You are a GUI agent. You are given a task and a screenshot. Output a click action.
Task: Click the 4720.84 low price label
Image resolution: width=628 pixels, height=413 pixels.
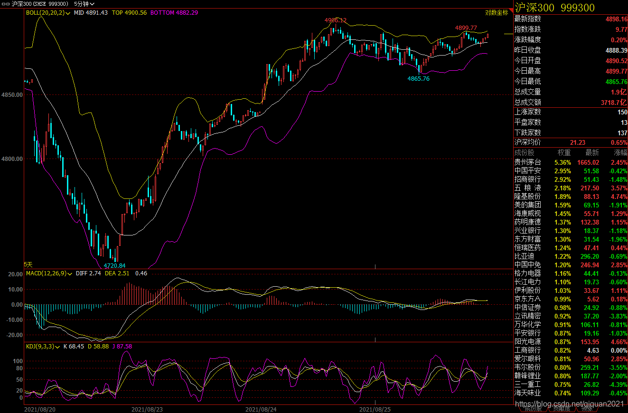coord(114,266)
